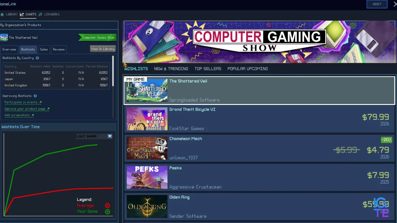Open the Reviews tab
397x223 pixels.
coord(59,49)
